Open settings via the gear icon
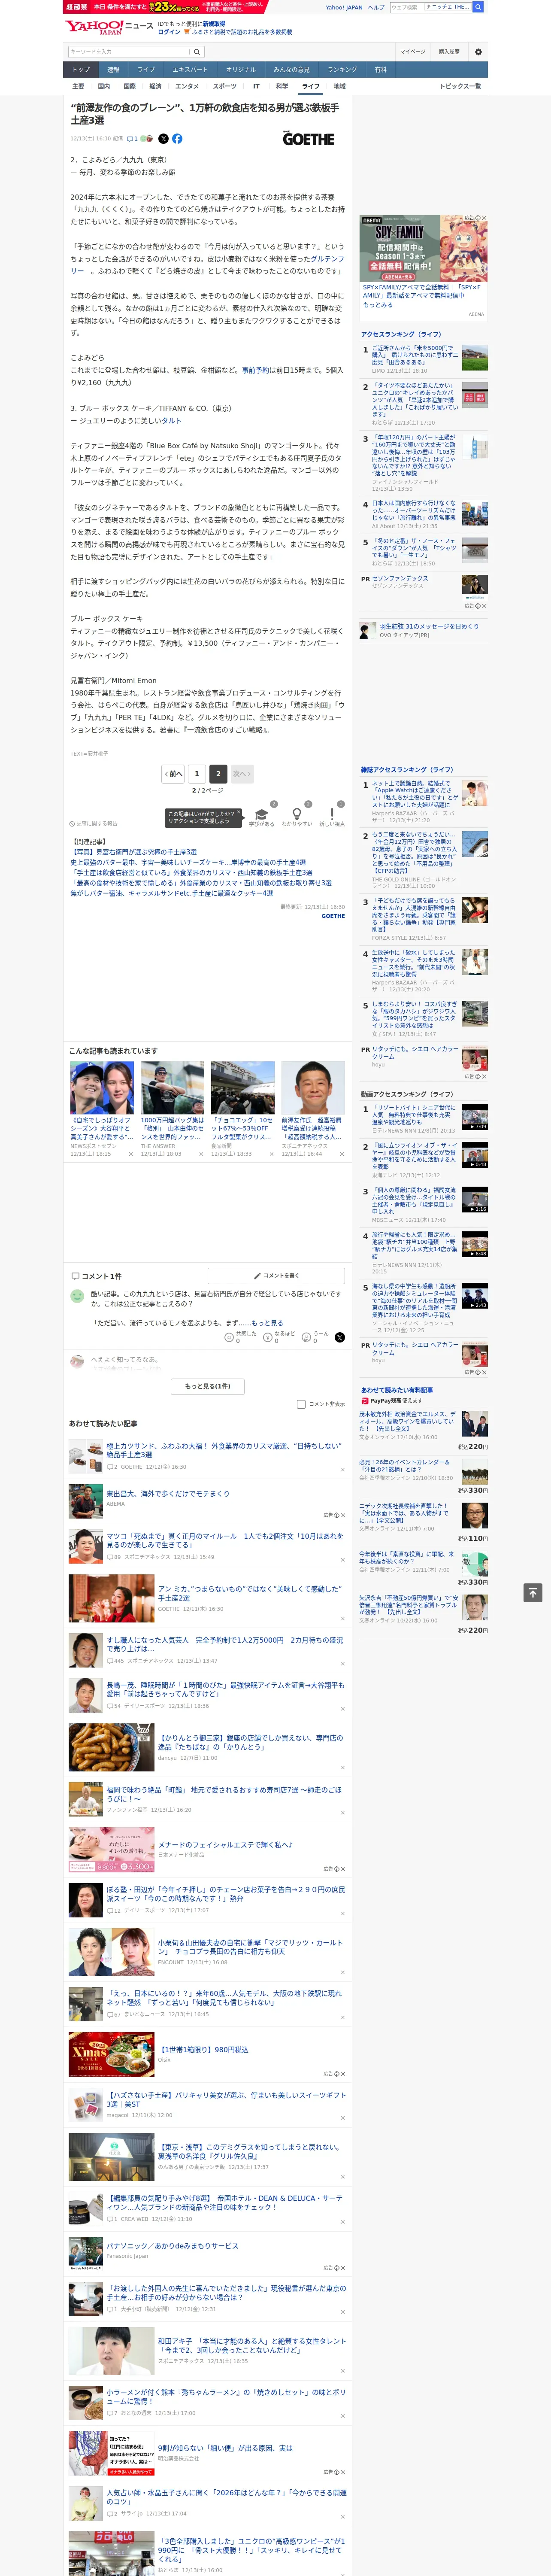Image resolution: width=551 pixels, height=2576 pixels. (478, 51)
